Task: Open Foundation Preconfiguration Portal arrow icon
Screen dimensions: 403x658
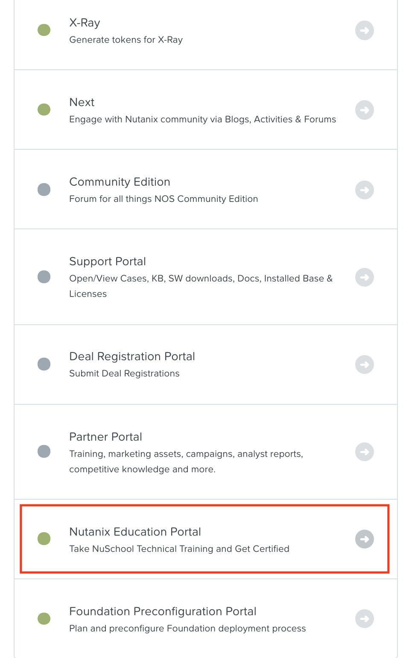Action: pos(365,619)
